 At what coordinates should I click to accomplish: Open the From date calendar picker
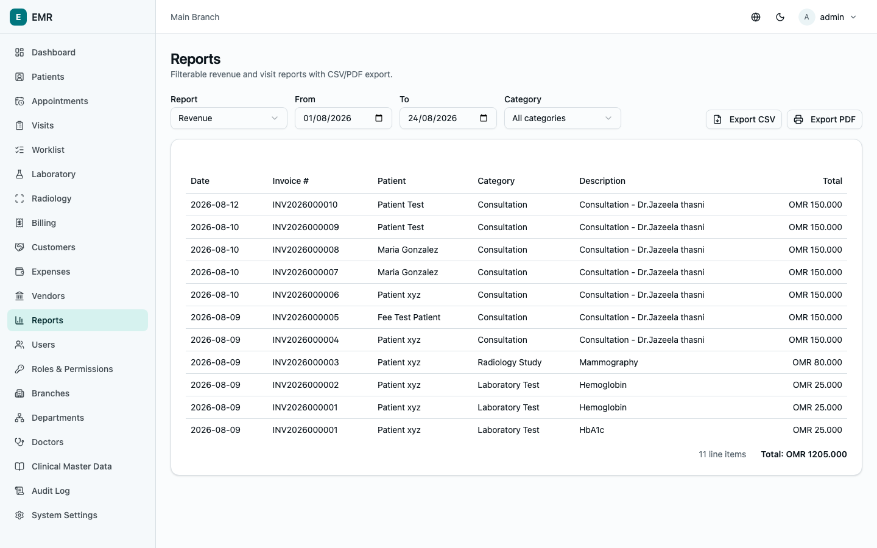(379, 118)
